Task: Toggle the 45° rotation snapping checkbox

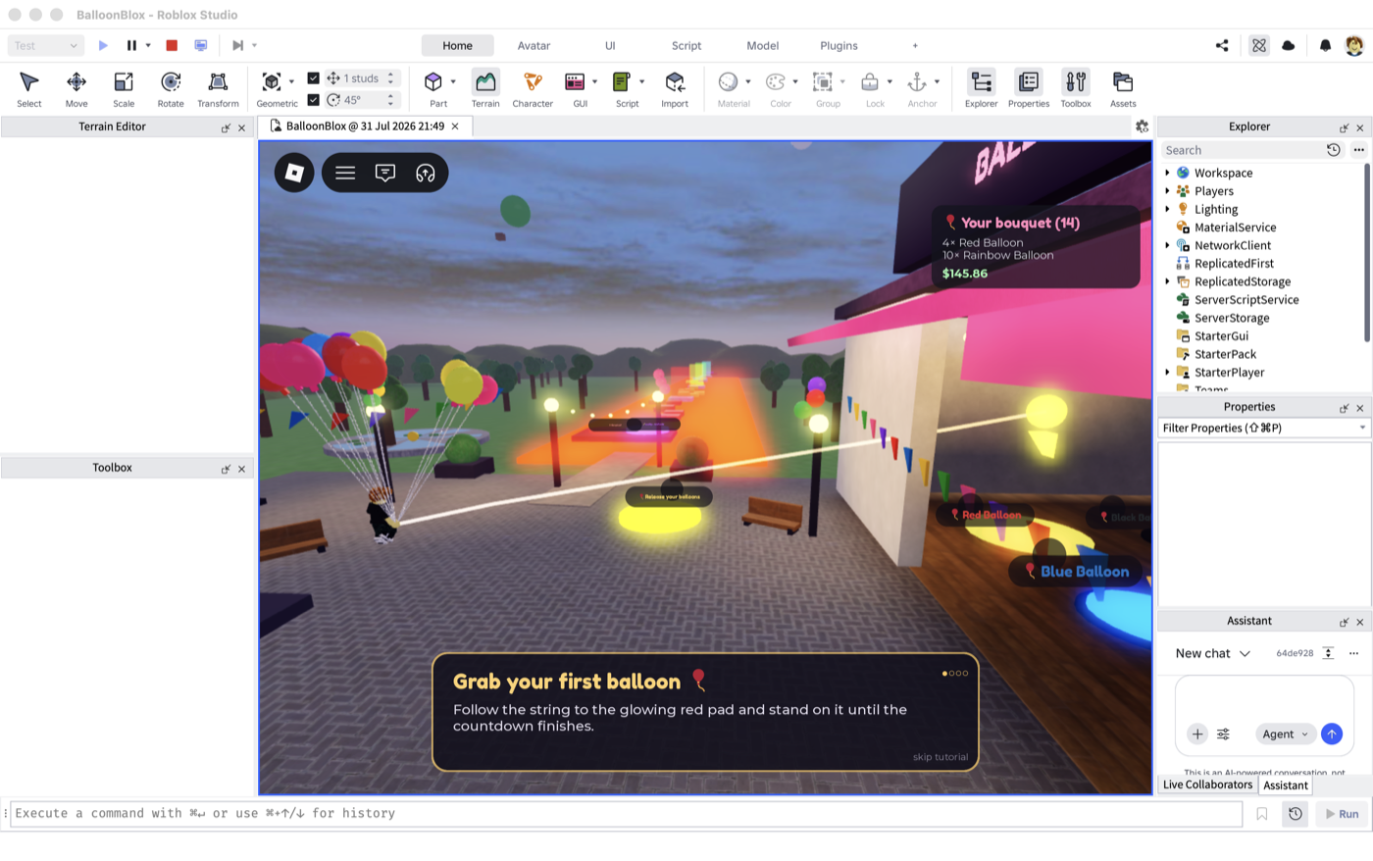Action: point(314,100)
